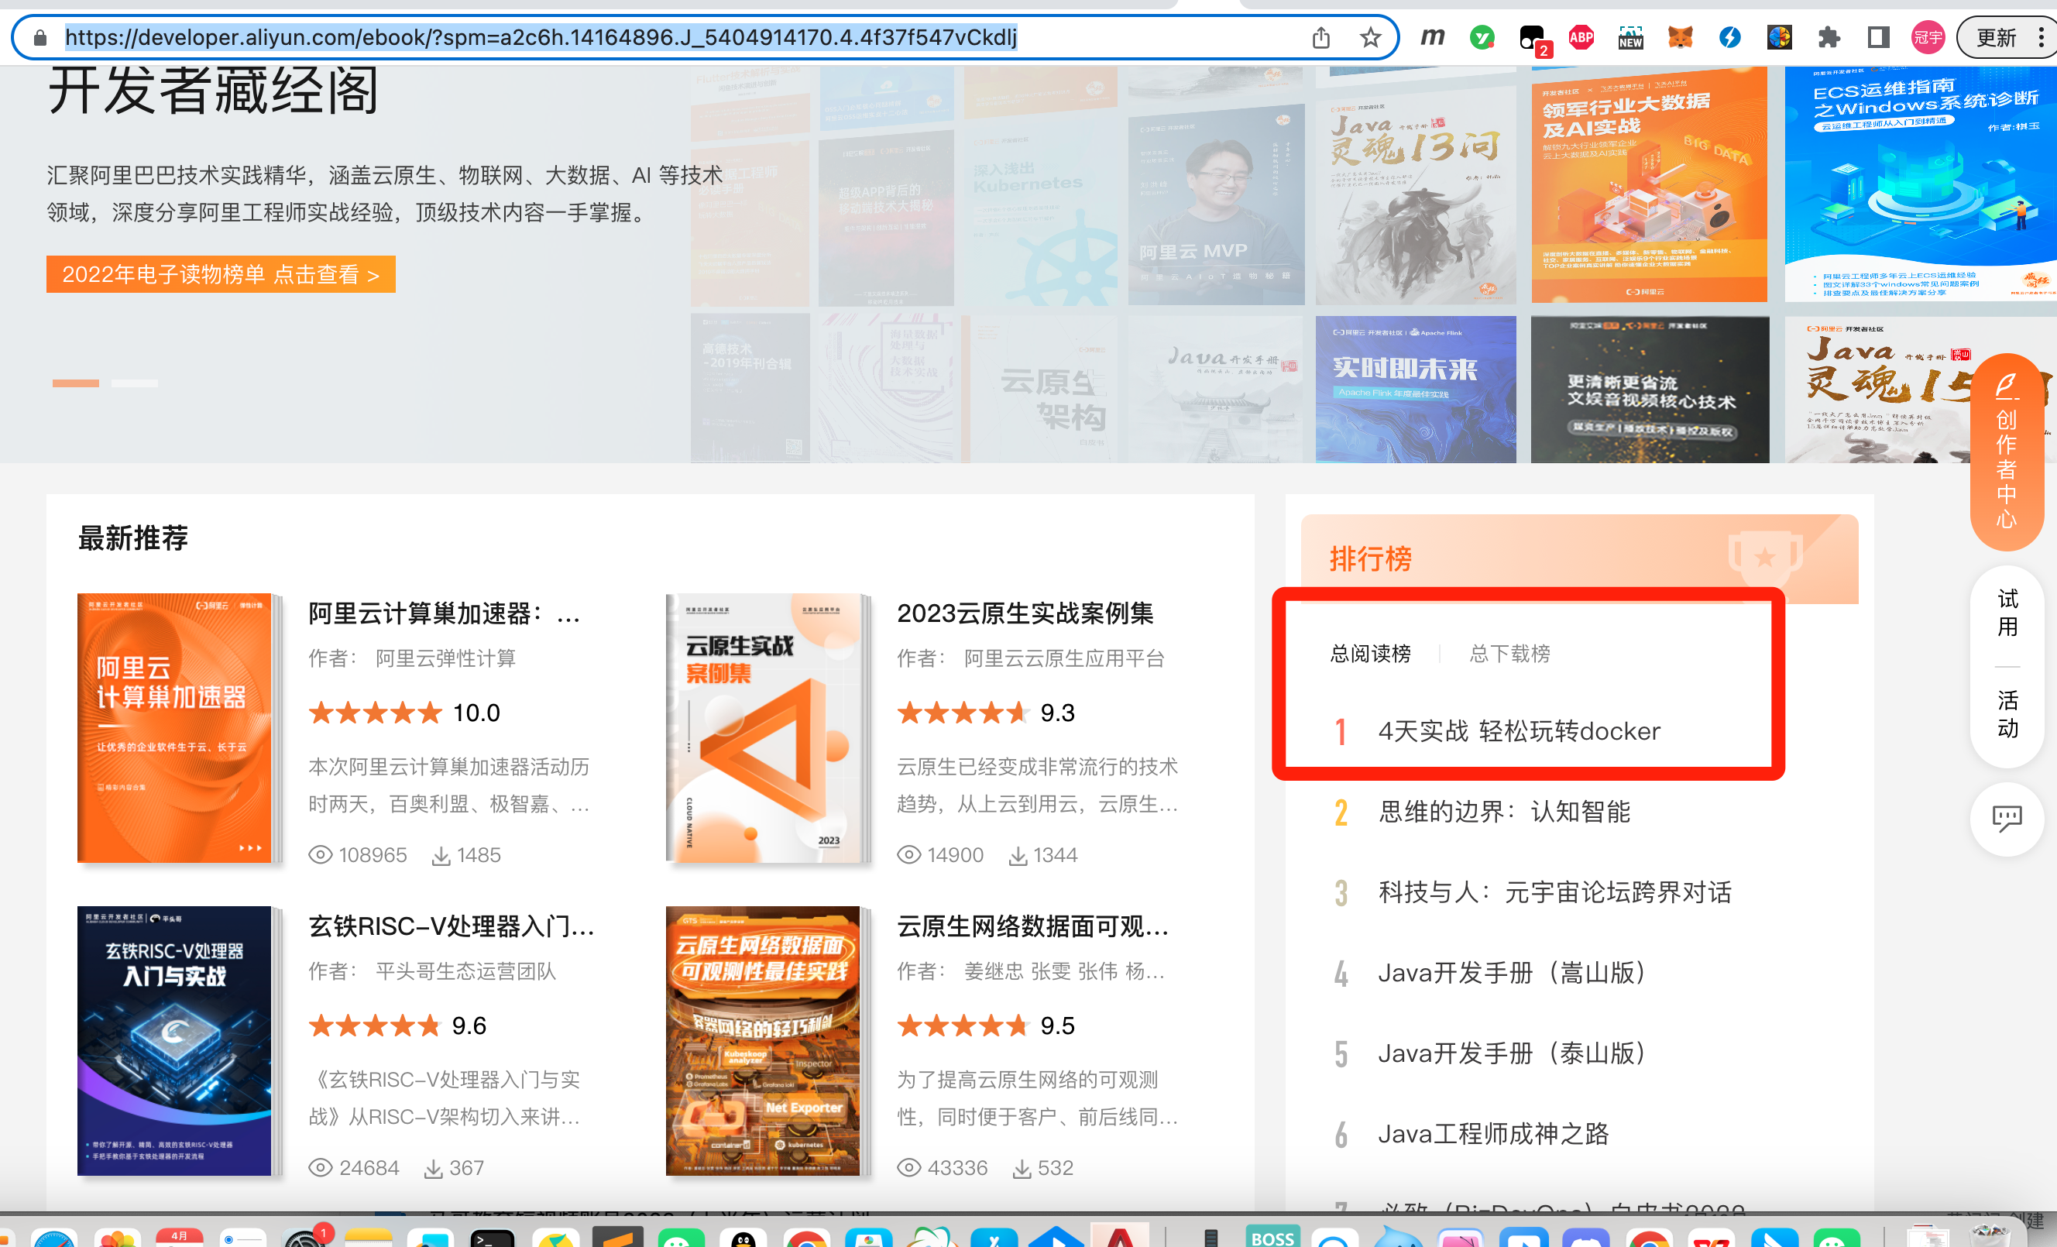Click 2022年电子读物榜单 点击查看 button
This screenshot has width=2057, height=1247.
point(221,275)
